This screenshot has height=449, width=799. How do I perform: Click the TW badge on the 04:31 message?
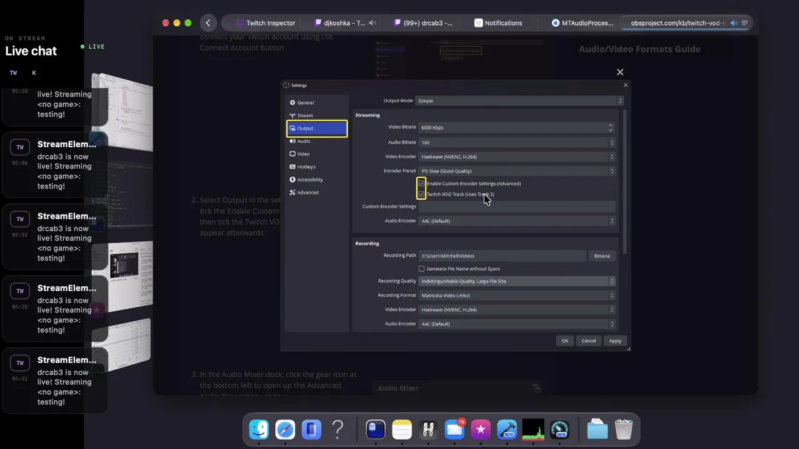pos(20,363)
